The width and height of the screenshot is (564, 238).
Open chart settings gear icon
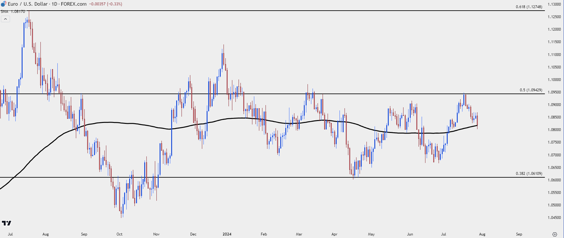[x=555, y=234]
